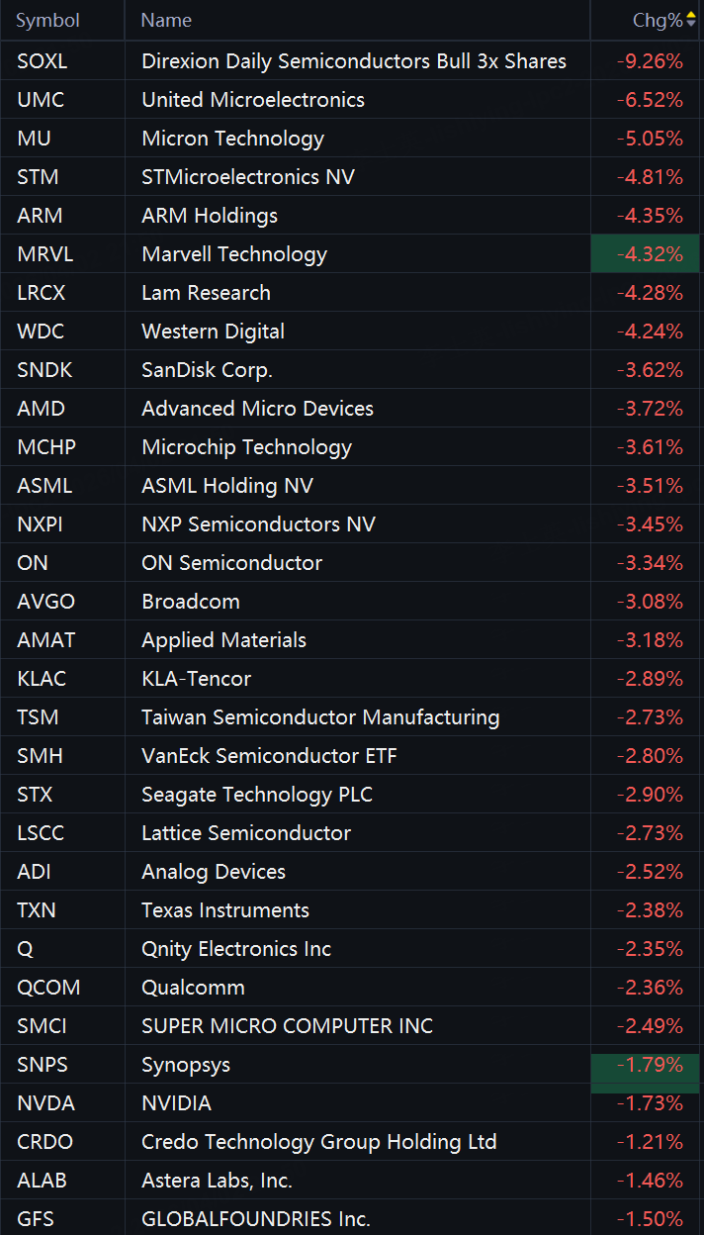704x1235 pixels.
Task: Choose the VanEck Semiconductor ETF row
Action: [352, 756]
